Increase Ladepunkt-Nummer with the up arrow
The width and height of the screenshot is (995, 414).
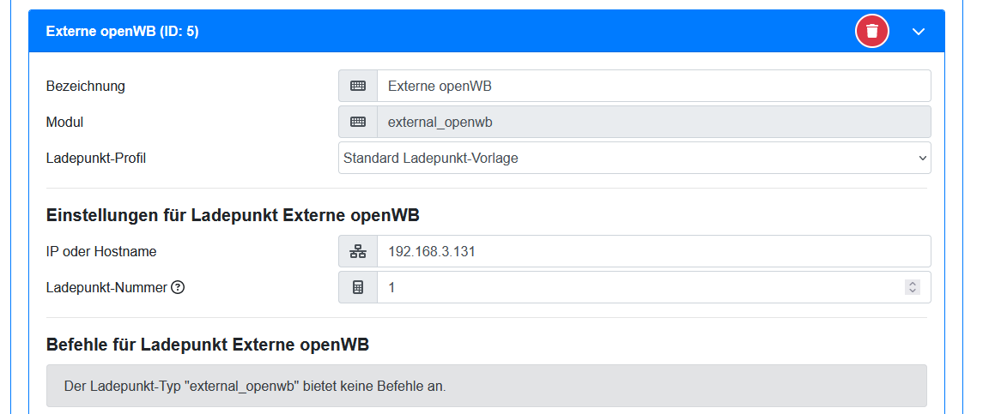coord(913,284)
